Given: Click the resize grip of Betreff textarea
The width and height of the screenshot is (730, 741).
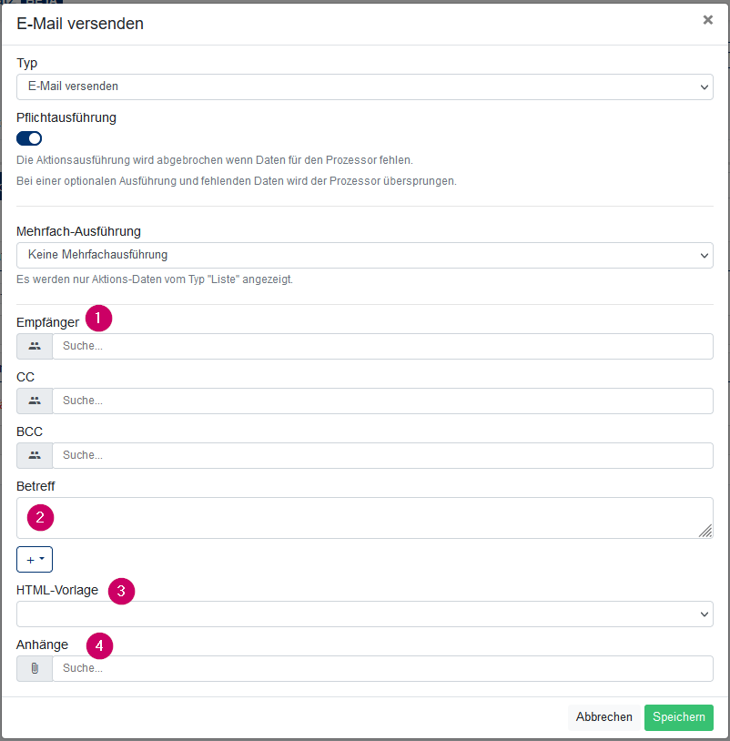Looking at the screenshot, I should point(705,532).
